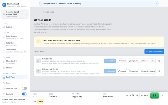
Task: Go to Patch Bay
Action: coord(15,44)
